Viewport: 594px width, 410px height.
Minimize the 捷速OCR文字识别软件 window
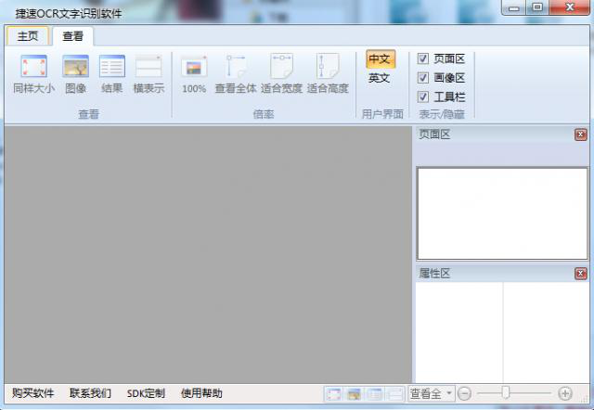514,7
